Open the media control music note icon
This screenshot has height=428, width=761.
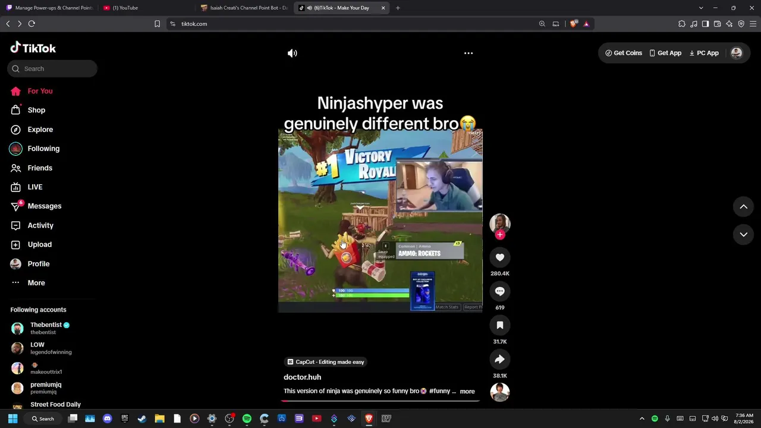click(694, 24)
